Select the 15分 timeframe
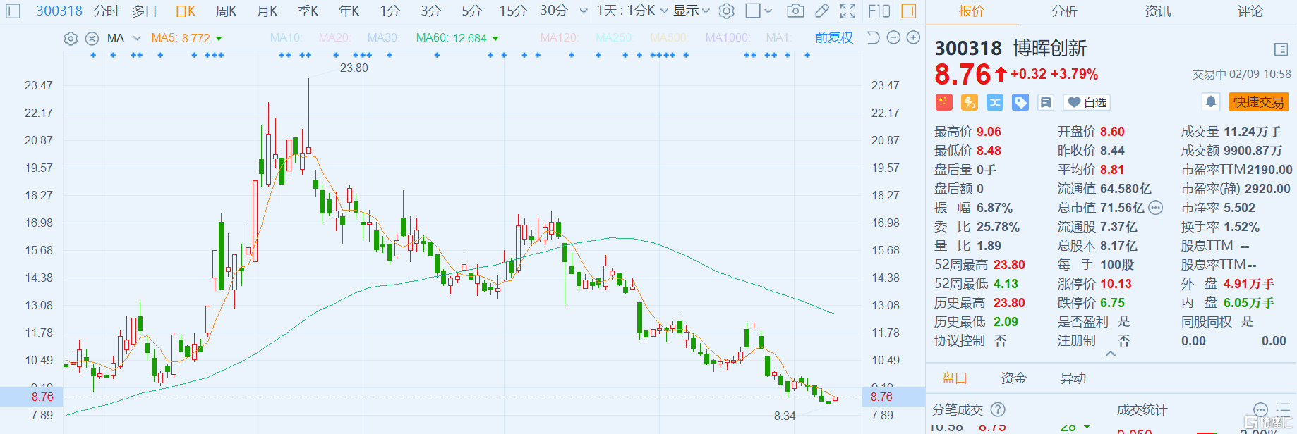Image resolution: width=1297 pixels, height=434 pixels. pyautogui.click(x=513, y=11)
